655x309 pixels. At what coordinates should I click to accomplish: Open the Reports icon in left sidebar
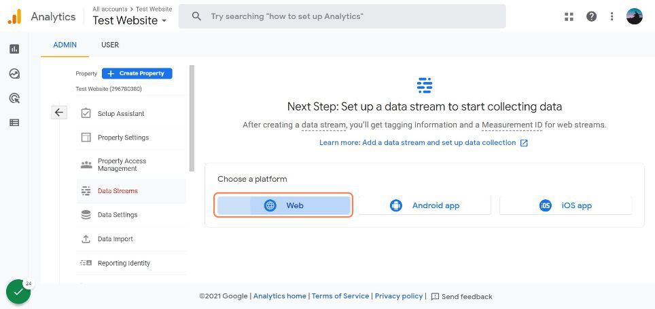[x=14, y=49]
